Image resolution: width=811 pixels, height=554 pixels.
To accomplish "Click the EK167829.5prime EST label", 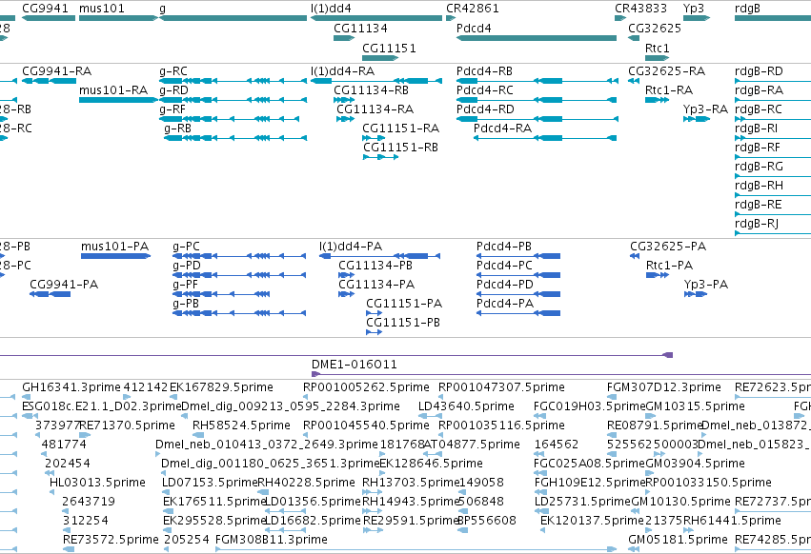I will pyautogui.click(x=221, y=387).
